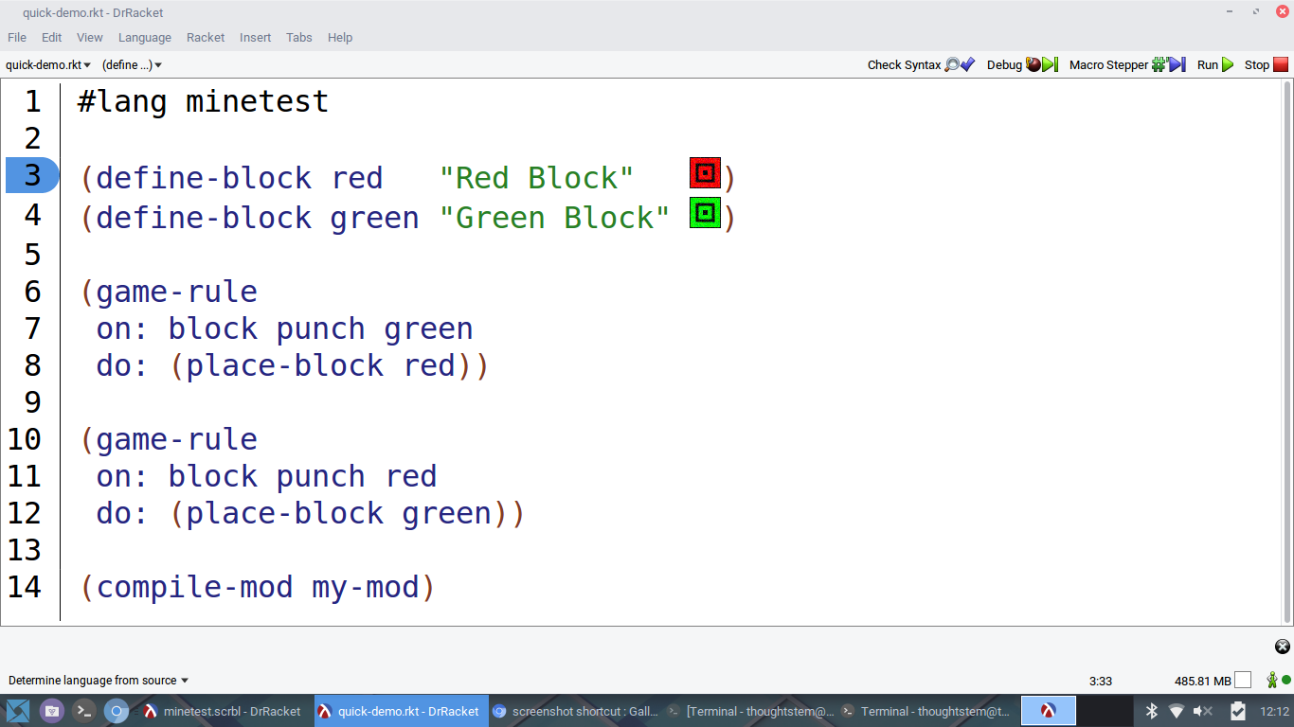1294x727 pixels.
Task: Open the Bluetooth tray icon
Action: coord(1152,711)
